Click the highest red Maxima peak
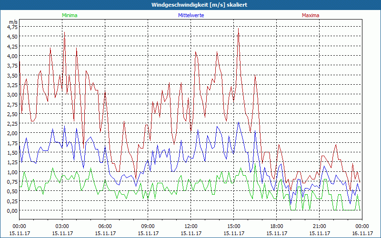This screenshot has width=381, height=238. pos(238,29)
